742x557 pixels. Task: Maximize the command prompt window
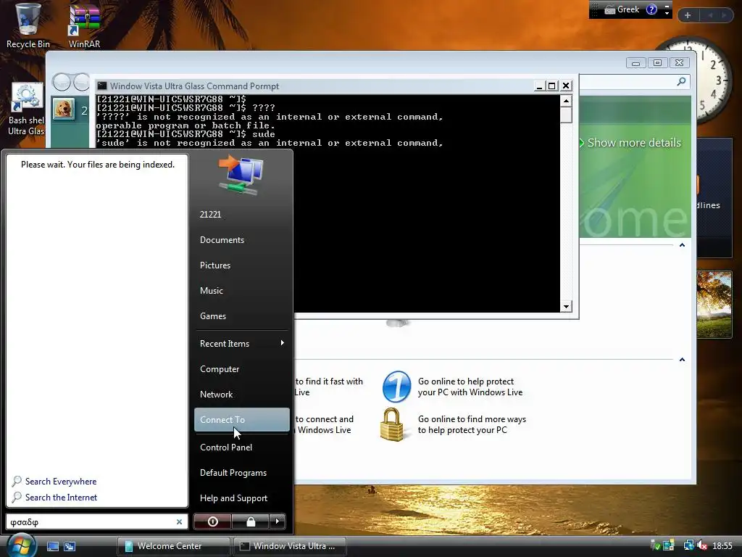point(551,86)
